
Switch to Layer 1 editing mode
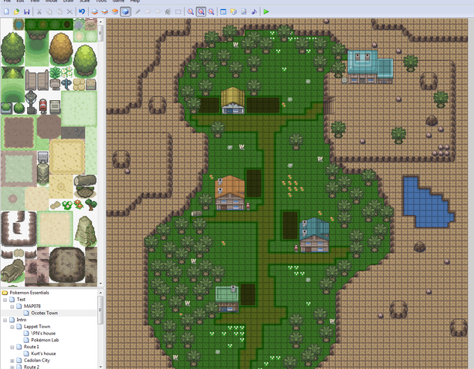coord(95,12)
